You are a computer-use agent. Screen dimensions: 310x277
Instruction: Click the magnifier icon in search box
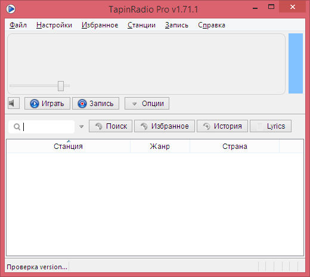point(17,126)
